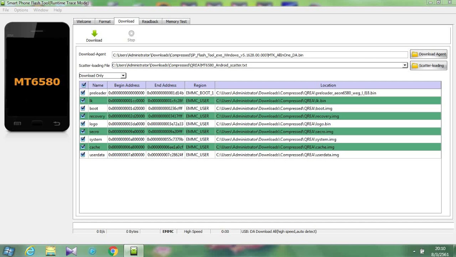Click the logo.bin location cell
This screenshot has width=456, height=257.
coord(328,124)
